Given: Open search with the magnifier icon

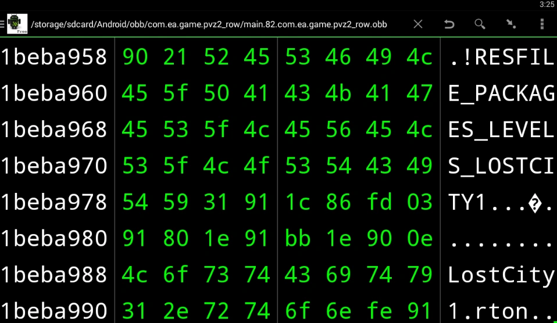Looking at the screenshot, I should (x=480, y=24).
